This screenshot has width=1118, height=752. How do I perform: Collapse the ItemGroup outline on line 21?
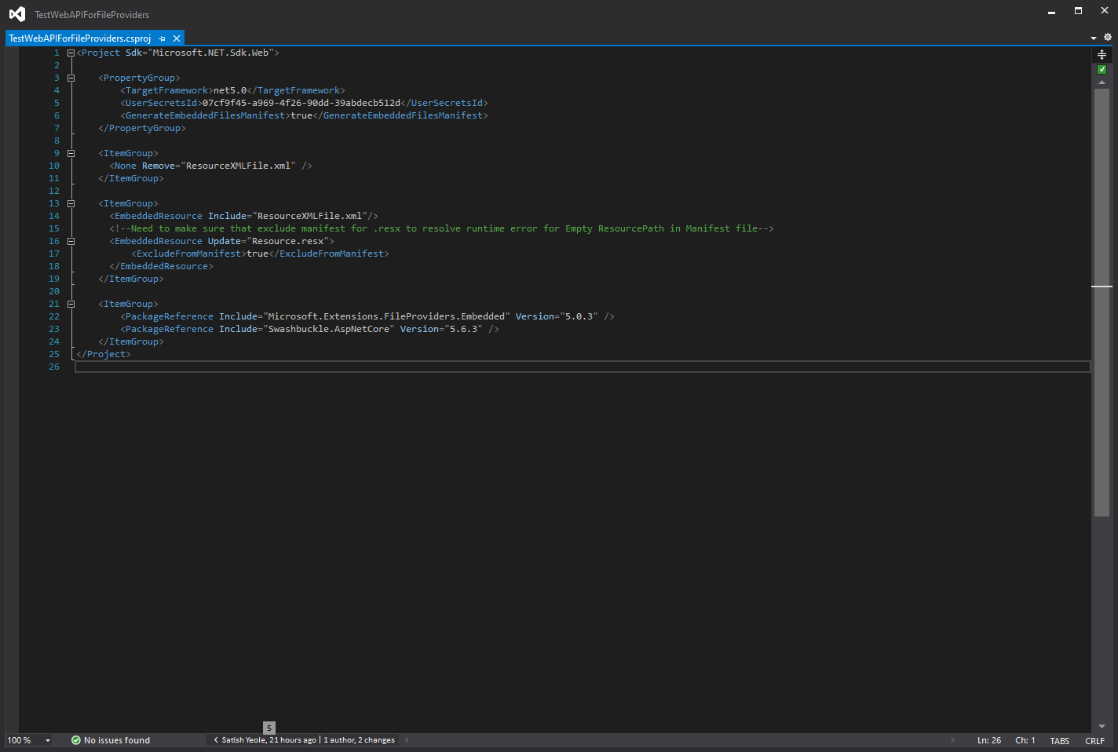click(x=70, y=304)
